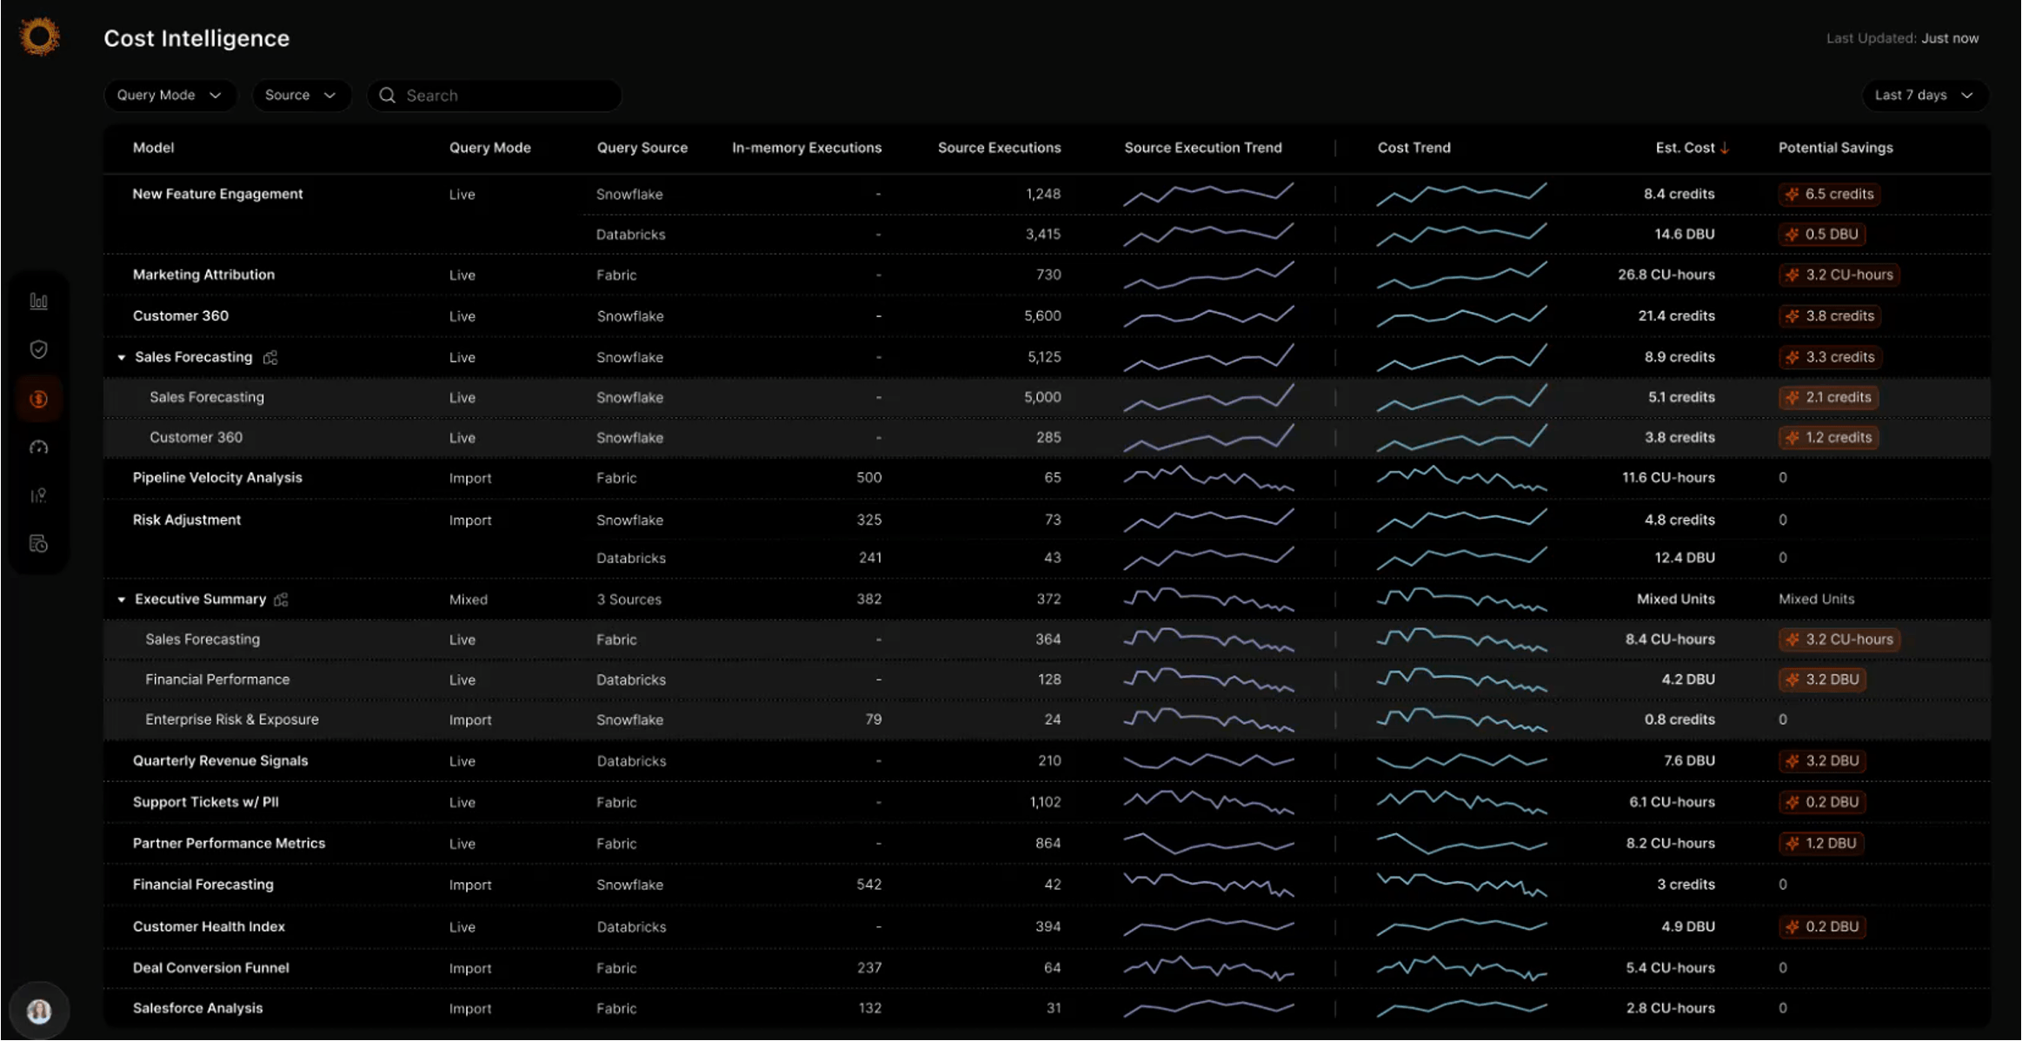Viewport: 2022px width, 1041px height.
Task: Click the Financial Performance 3.2 DBU savings badge
Action: tap(1822, 680)
